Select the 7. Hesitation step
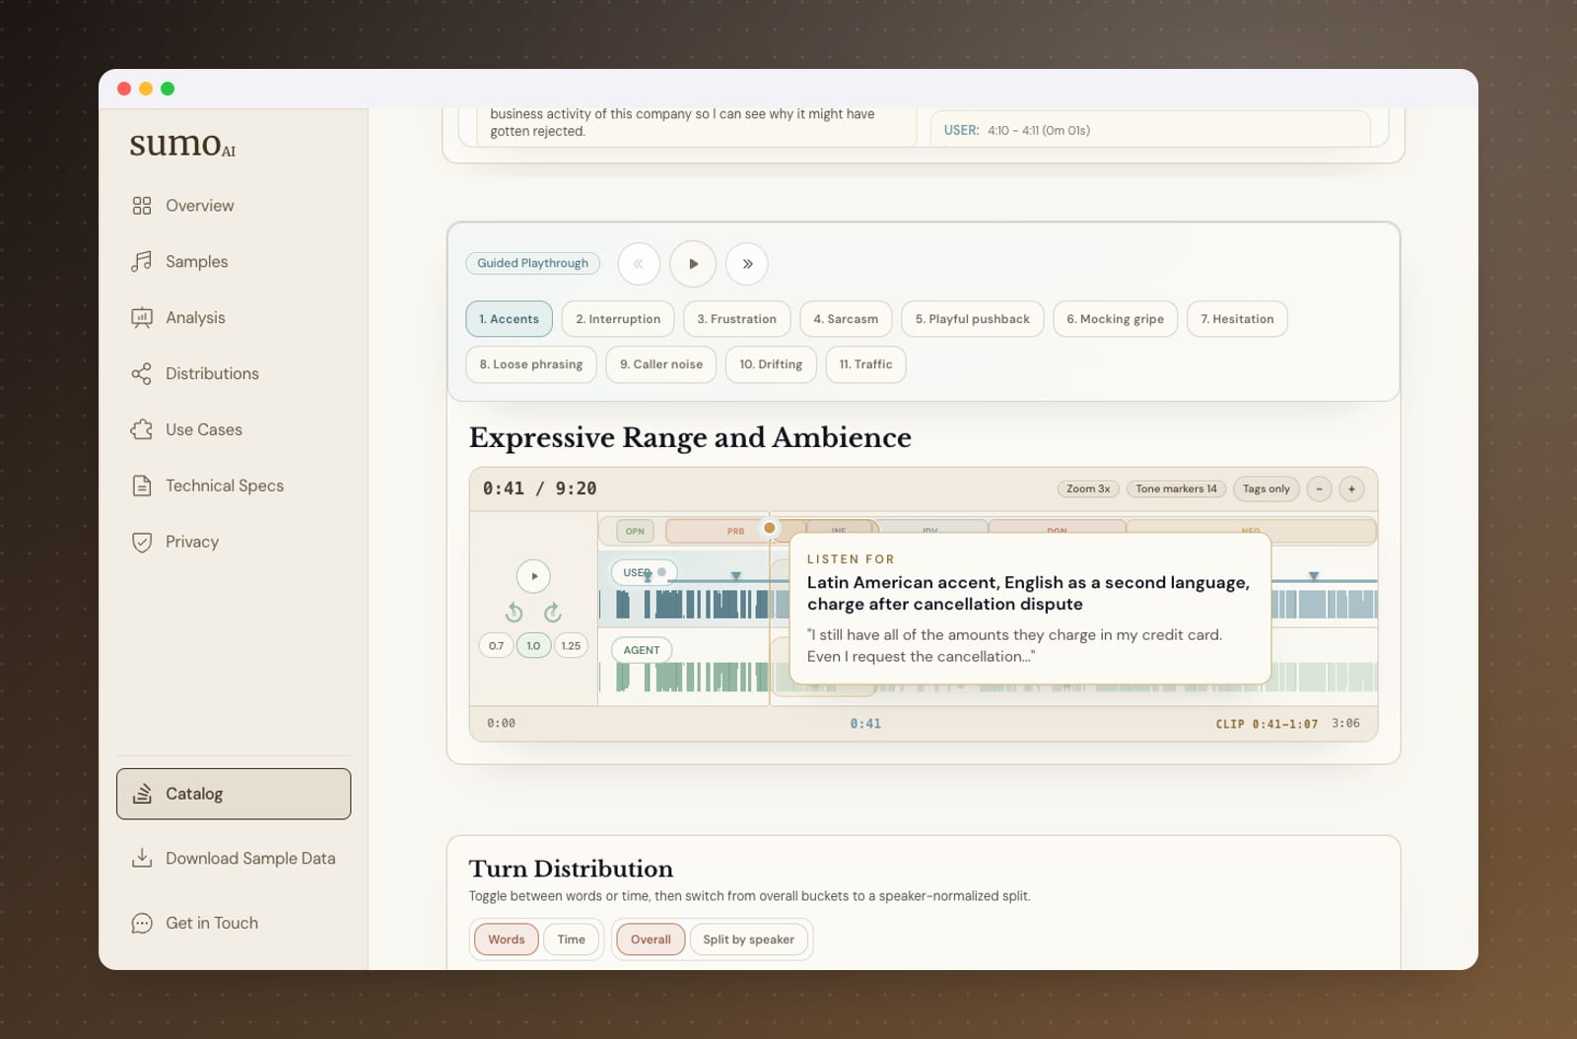This screenshot has height=1039, width=1577. (x=1237, y=319)
